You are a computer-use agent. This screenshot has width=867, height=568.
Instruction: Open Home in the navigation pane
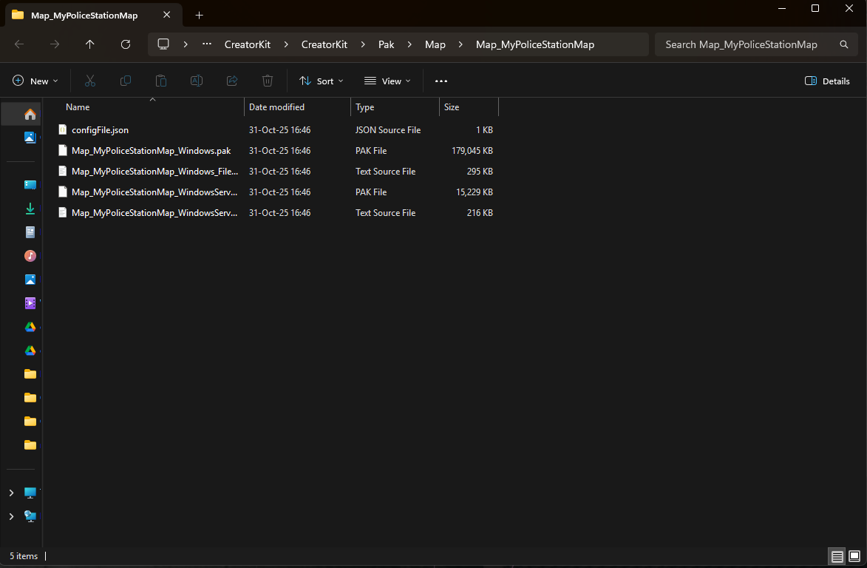click(x=30, y=114)
